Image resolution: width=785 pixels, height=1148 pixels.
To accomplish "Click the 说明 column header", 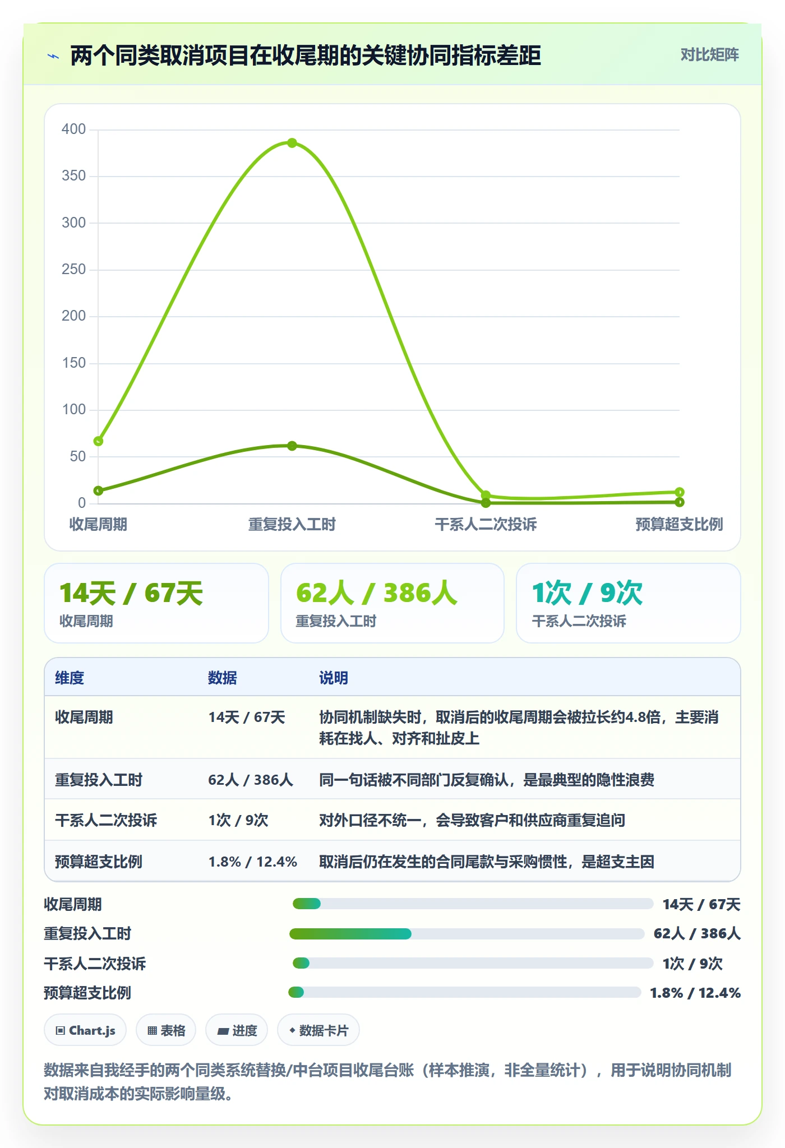I will coord(334,678).
